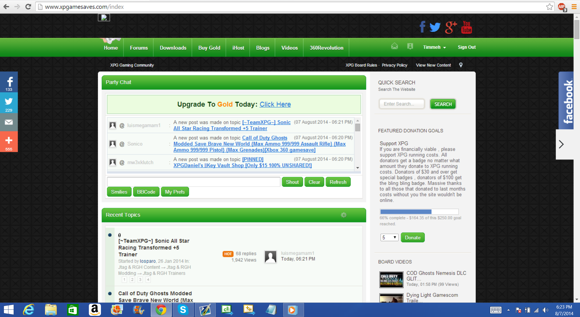Open the notifications icon beside Timmeh

410,46
